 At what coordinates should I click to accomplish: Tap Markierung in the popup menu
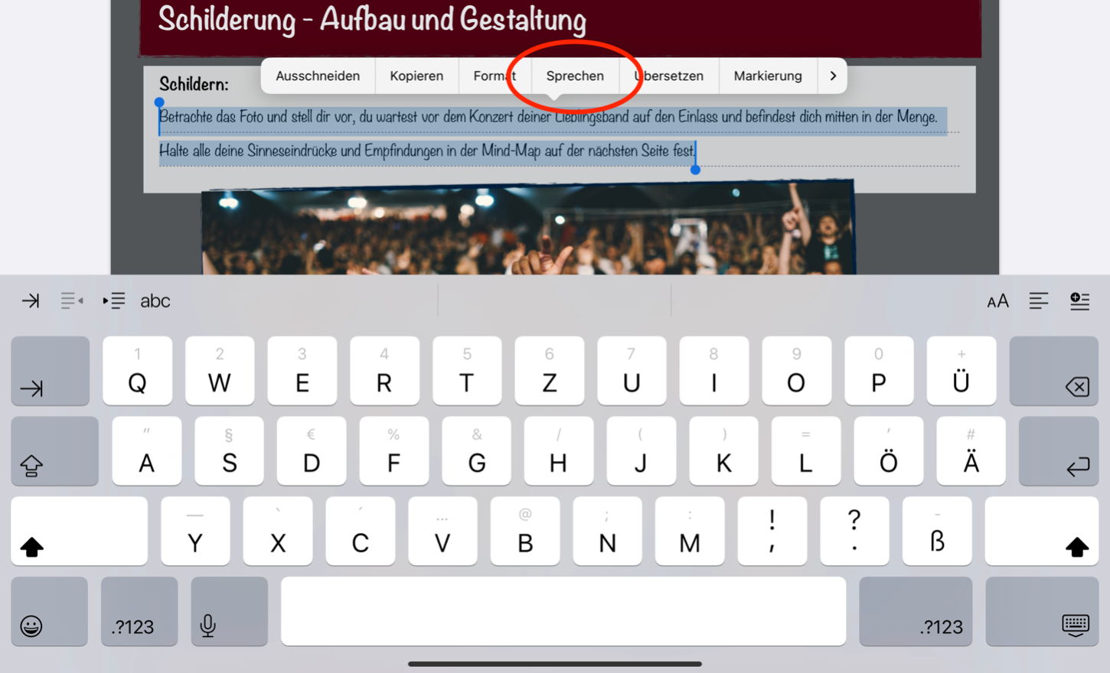pyautogui.click(x=768, y=76)
